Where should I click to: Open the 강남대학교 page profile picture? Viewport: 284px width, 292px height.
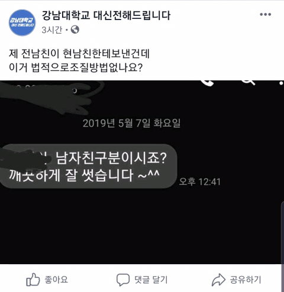[x=22, y=22]
